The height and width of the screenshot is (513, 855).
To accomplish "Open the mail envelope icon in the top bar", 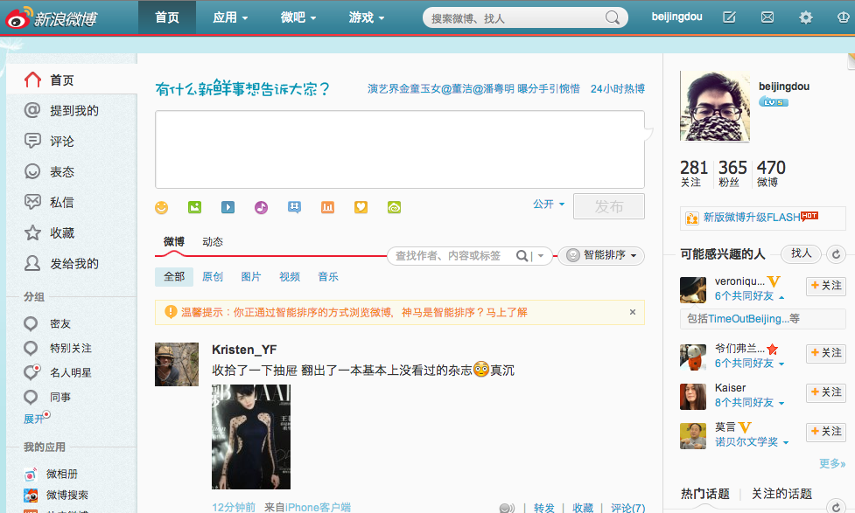I will [x=767, y=17].
